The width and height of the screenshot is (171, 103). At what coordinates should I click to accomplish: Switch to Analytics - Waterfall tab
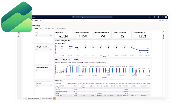45,29
